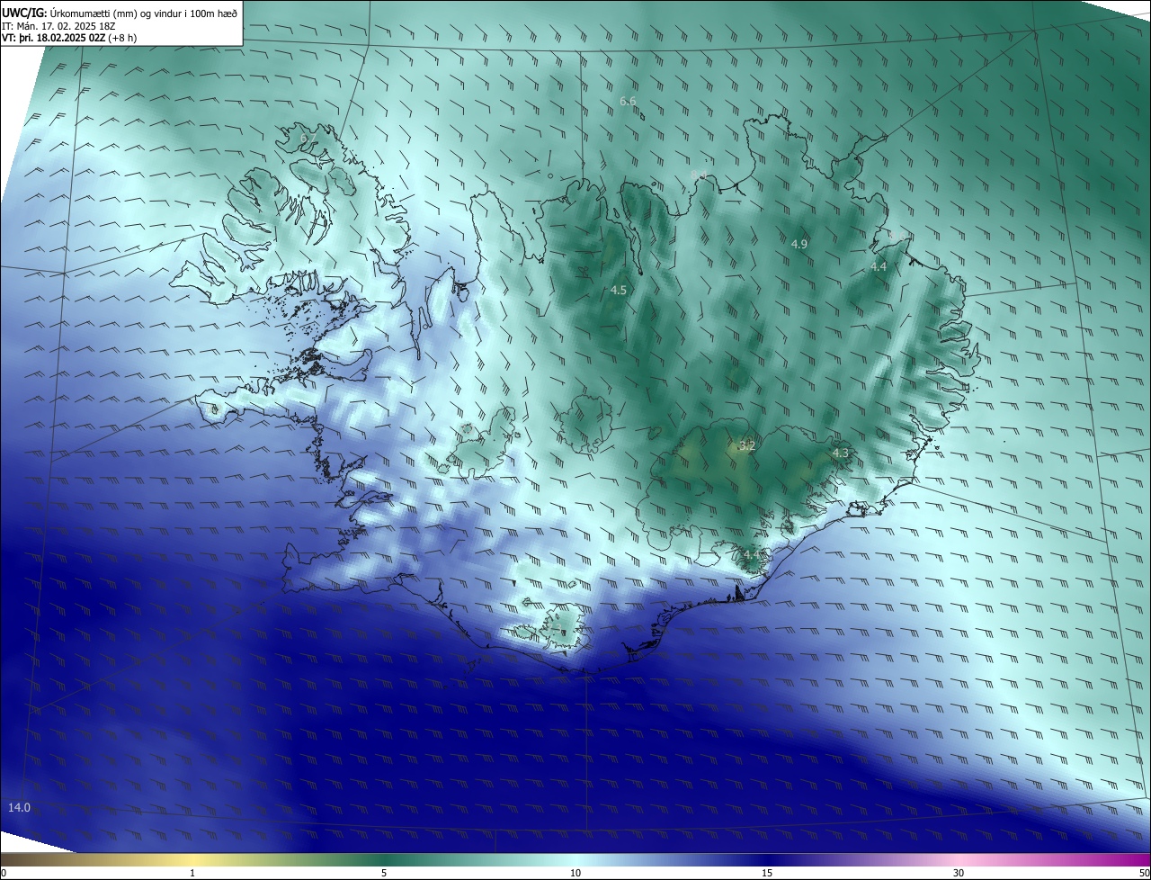Click the 0 tick on the color scale
This screenshot has height=880, width=1151.
[x=4, y=873]
